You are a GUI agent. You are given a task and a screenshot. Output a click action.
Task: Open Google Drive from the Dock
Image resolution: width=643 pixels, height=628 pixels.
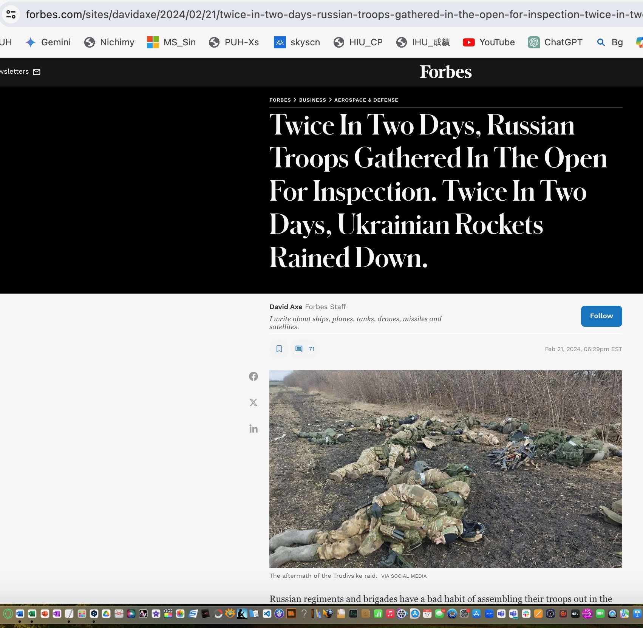(106, 614)
